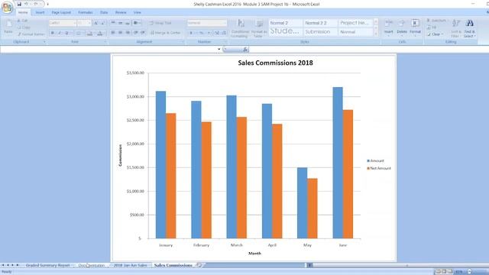The height and width of the screenshot is (275, 489).
Task: Apply Middle Align to cell
Action: 121,23
